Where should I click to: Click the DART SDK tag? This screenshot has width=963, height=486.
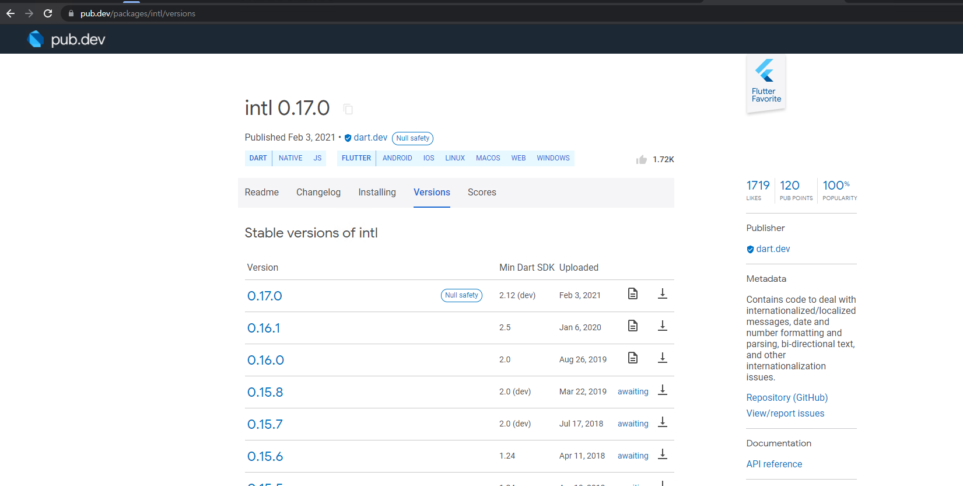click(258, 158)
